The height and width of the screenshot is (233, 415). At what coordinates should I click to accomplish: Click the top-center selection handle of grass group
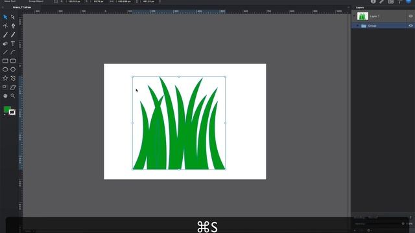[x=179, y=76]
